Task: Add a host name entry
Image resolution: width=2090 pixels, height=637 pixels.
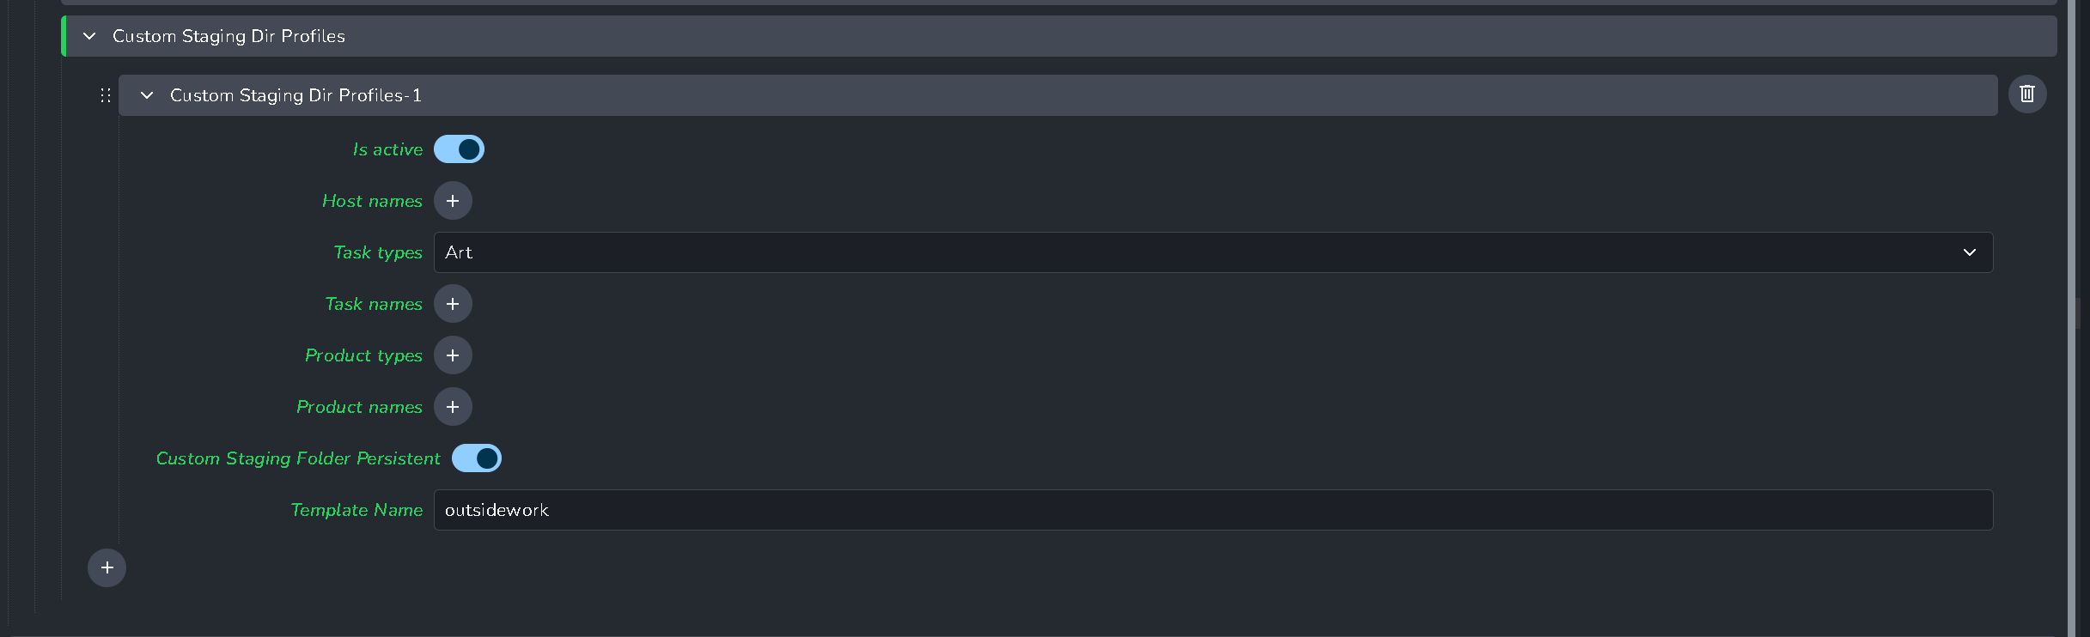Action: [x=453, y=201]
